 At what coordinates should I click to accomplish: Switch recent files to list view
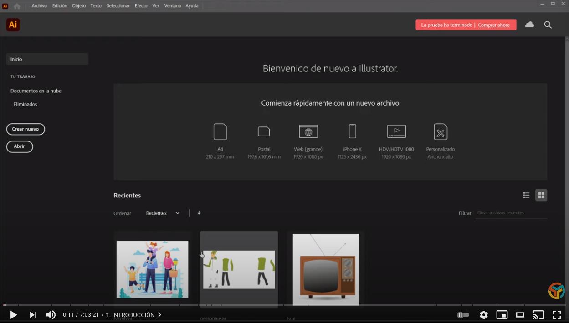(526, 195)
